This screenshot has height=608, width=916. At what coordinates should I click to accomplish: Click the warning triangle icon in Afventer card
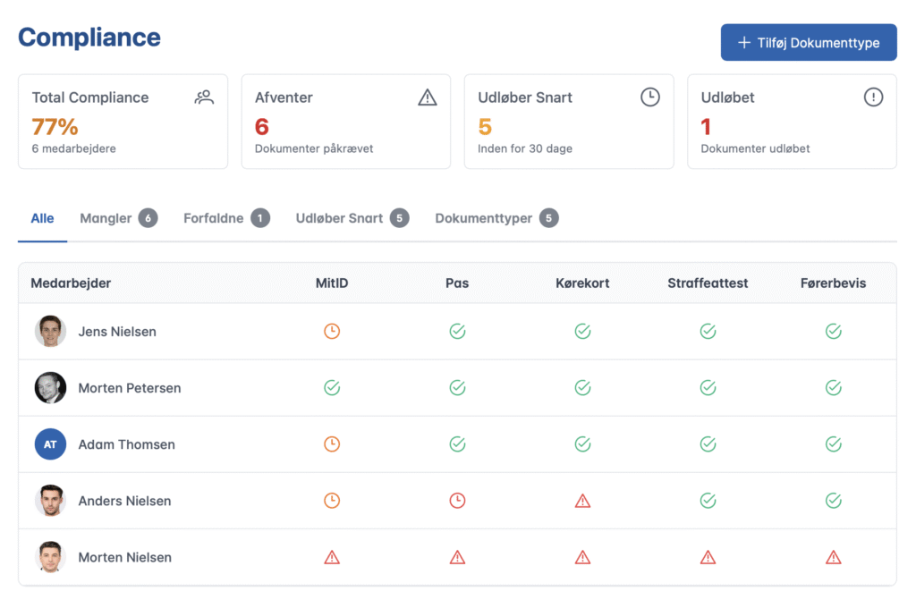pyautogui.click(x=428, y=97)
